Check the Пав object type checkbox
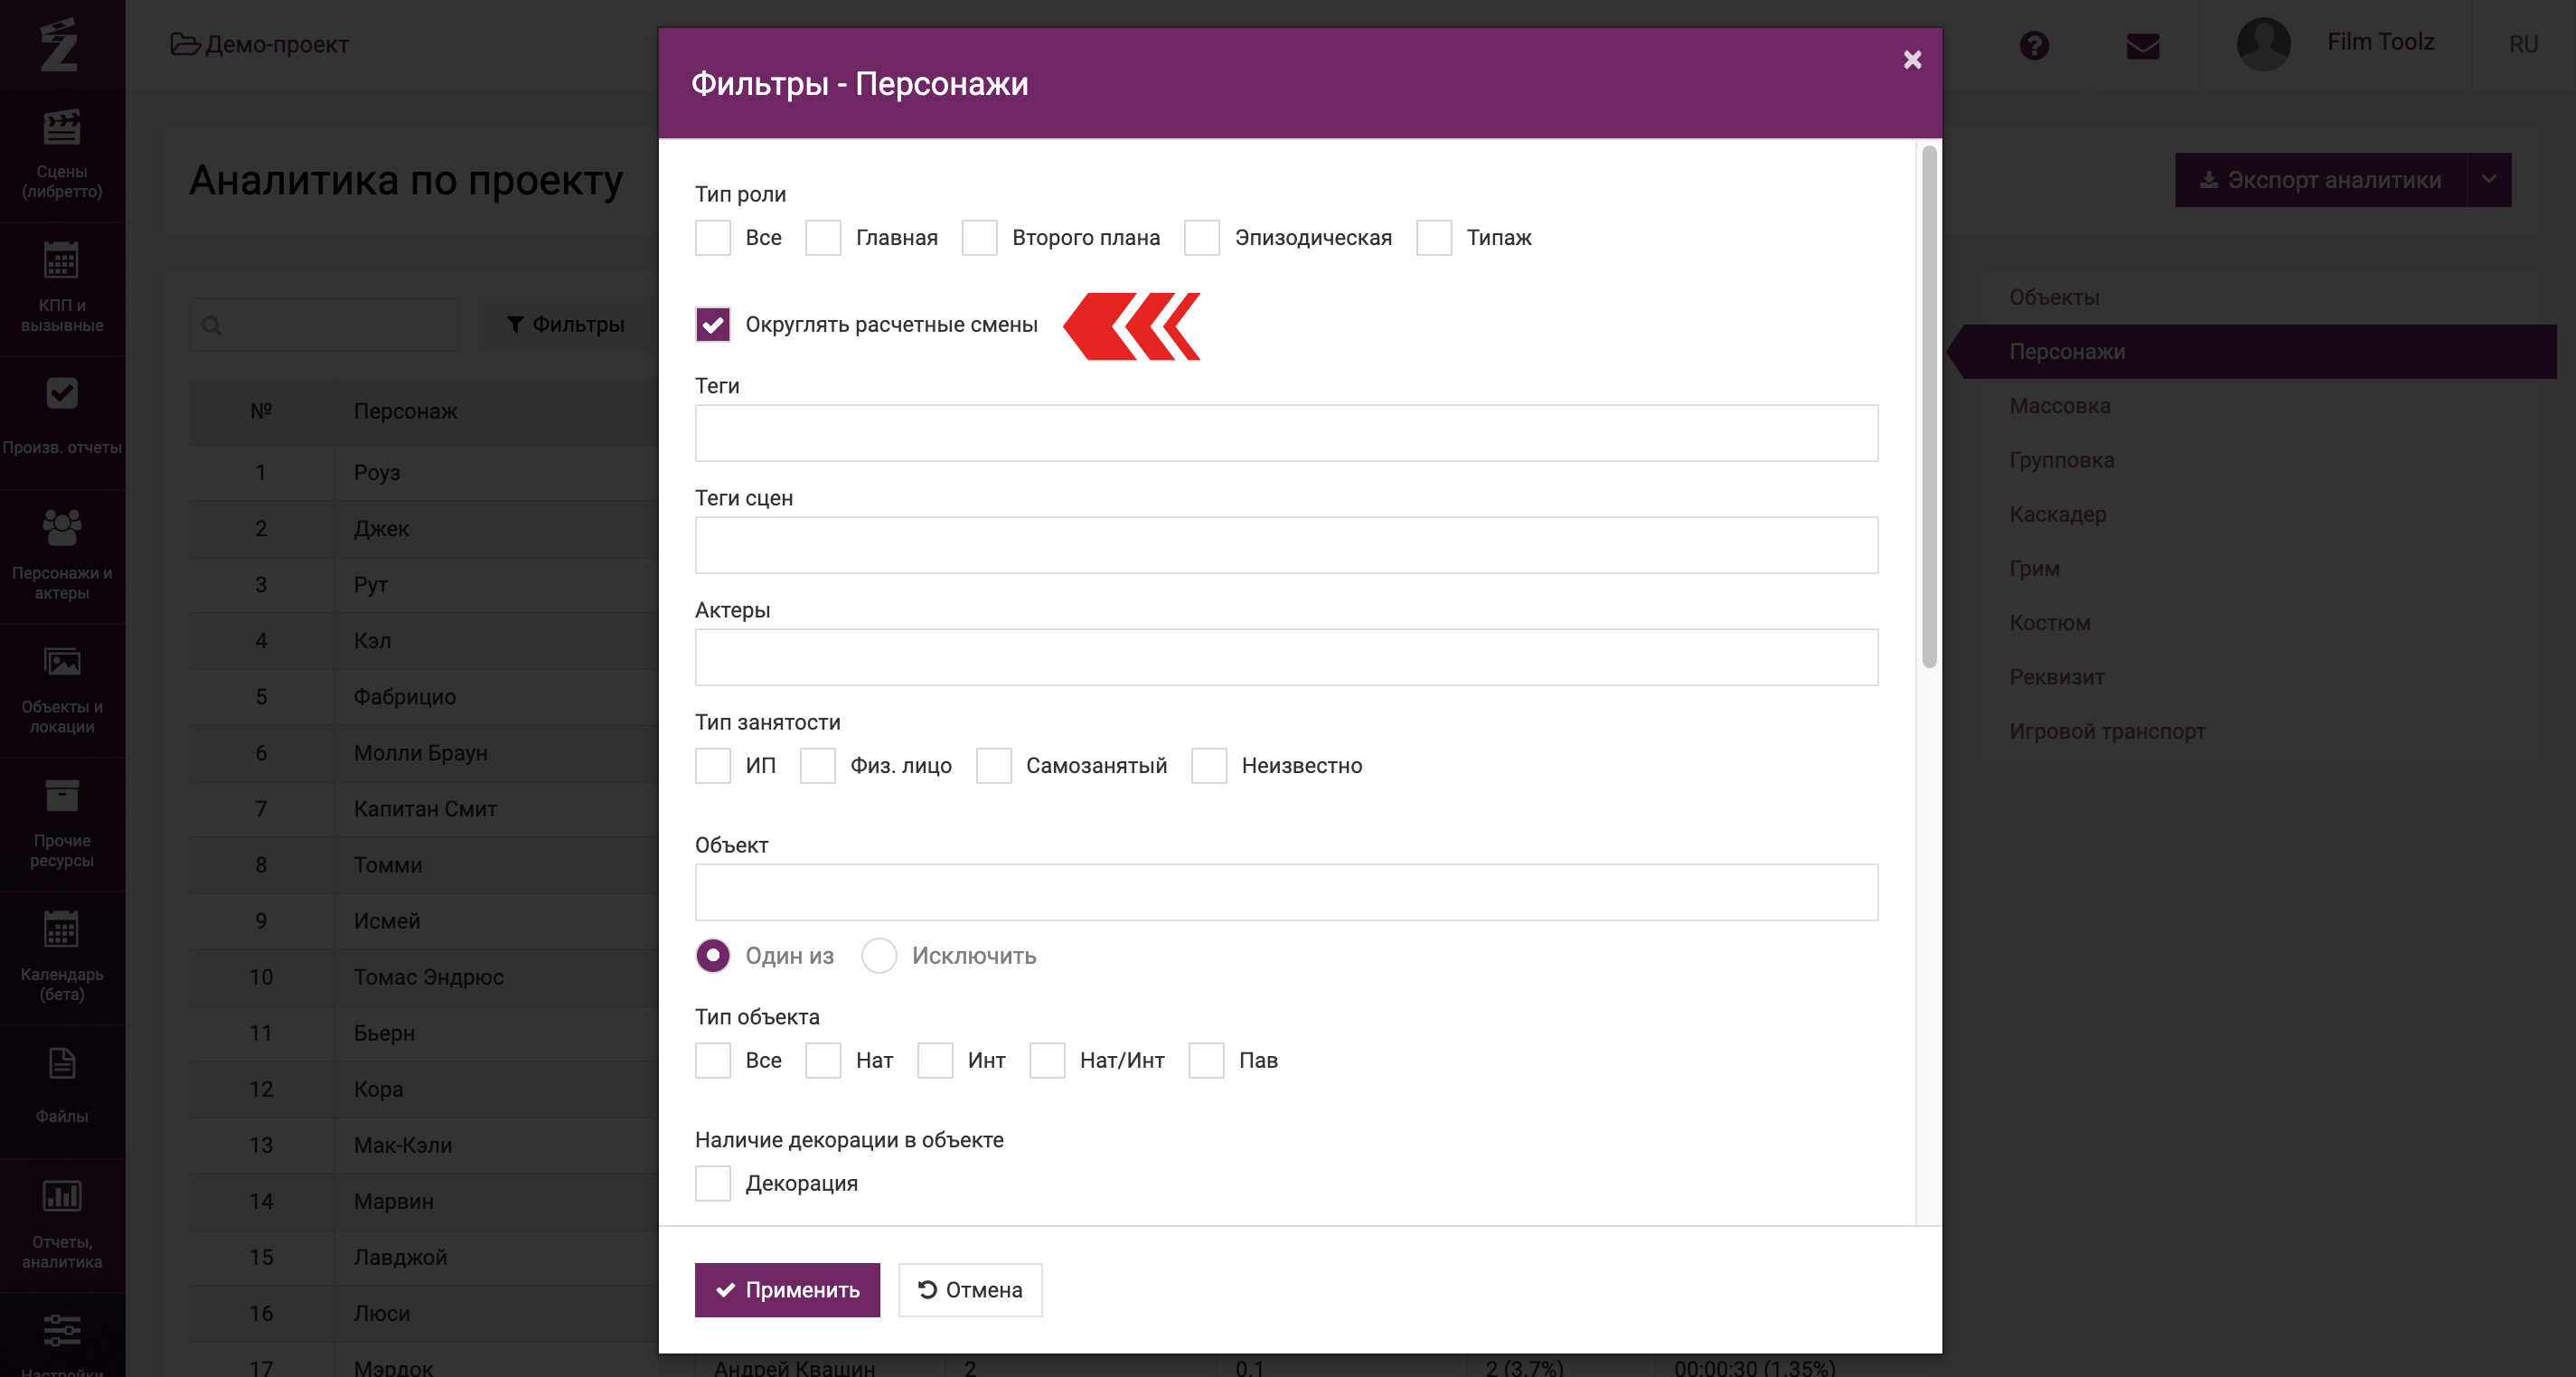The width and height of the screenshot is (2576, 1377). [x=1206, y=1061]
